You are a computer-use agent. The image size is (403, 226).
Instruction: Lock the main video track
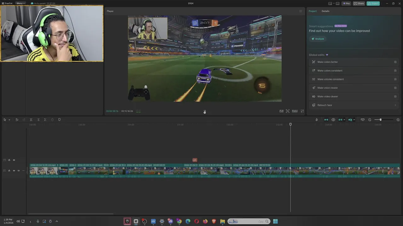tap(9, 171)
